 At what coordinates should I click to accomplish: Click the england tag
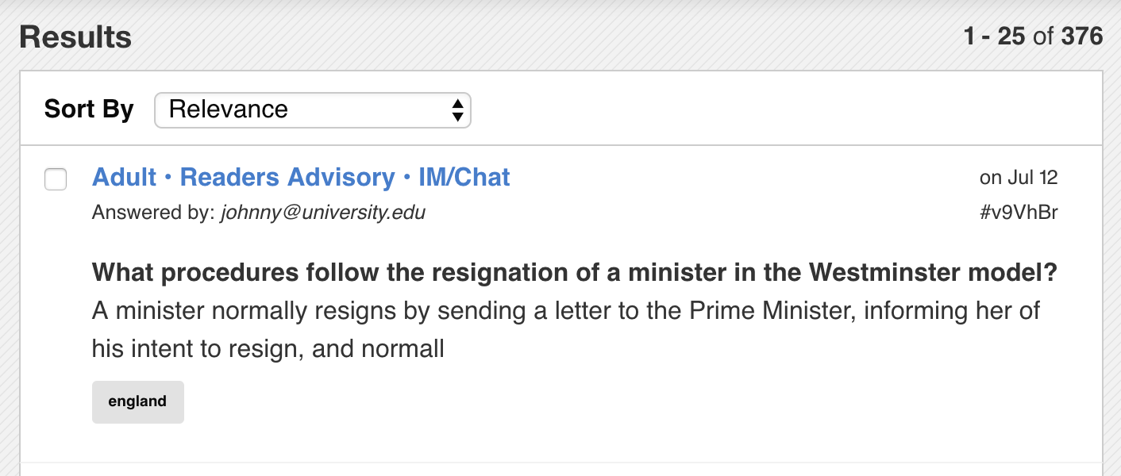point(138,401)
